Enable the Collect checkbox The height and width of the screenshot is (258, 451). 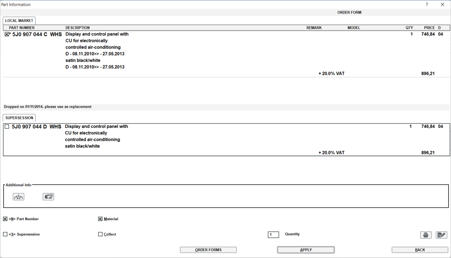[x=100, y=235]
